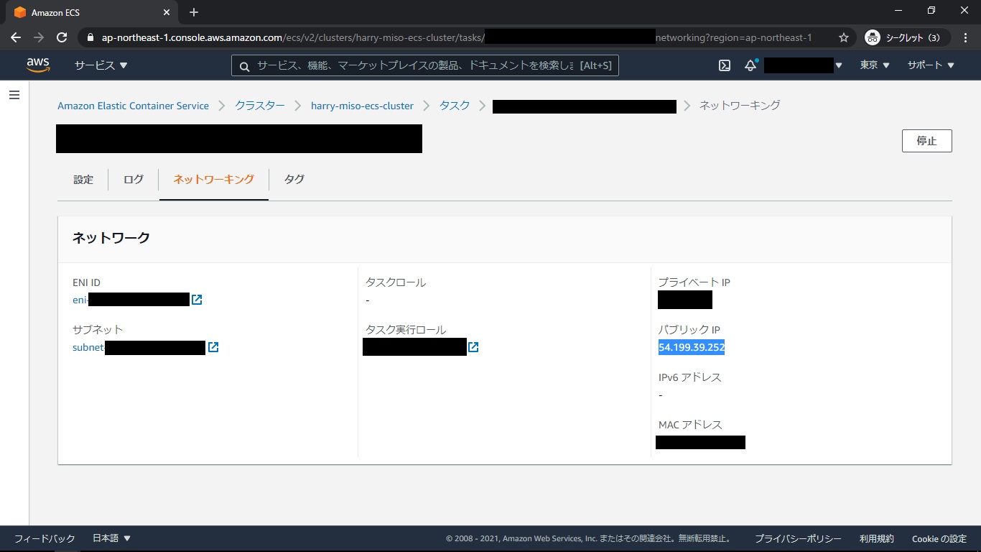Viewport: 981px width, 552px height.
Task: Open ENI ID external link icon
Action: coord(197,300)
